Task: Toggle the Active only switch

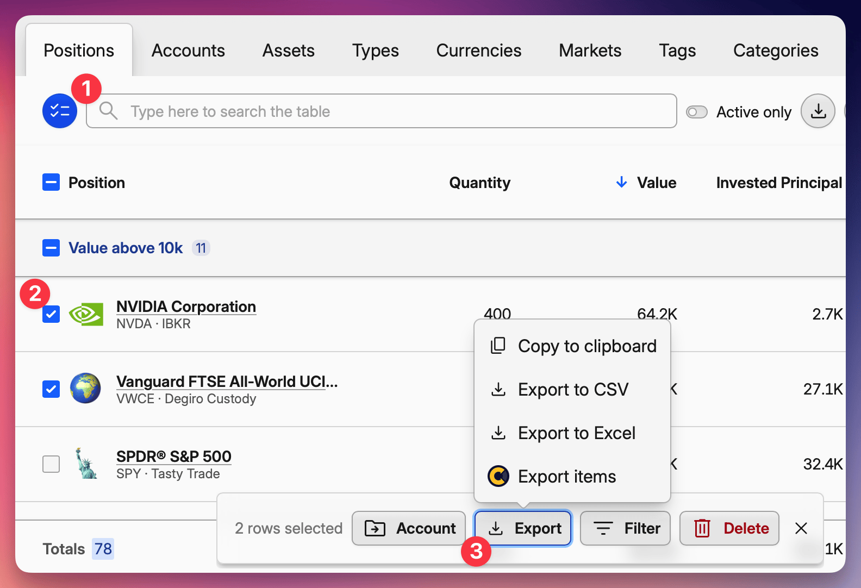Action: [696, 112]
